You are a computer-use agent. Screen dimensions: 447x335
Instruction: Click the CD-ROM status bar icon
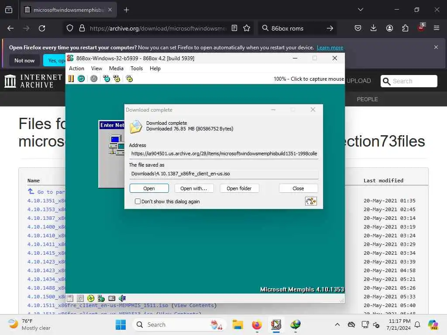(91, 298)
